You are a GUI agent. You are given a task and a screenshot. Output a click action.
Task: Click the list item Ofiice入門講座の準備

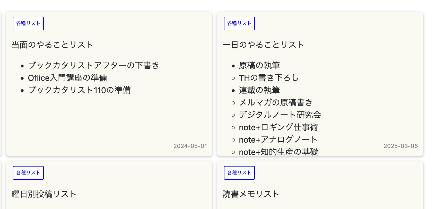68,78
